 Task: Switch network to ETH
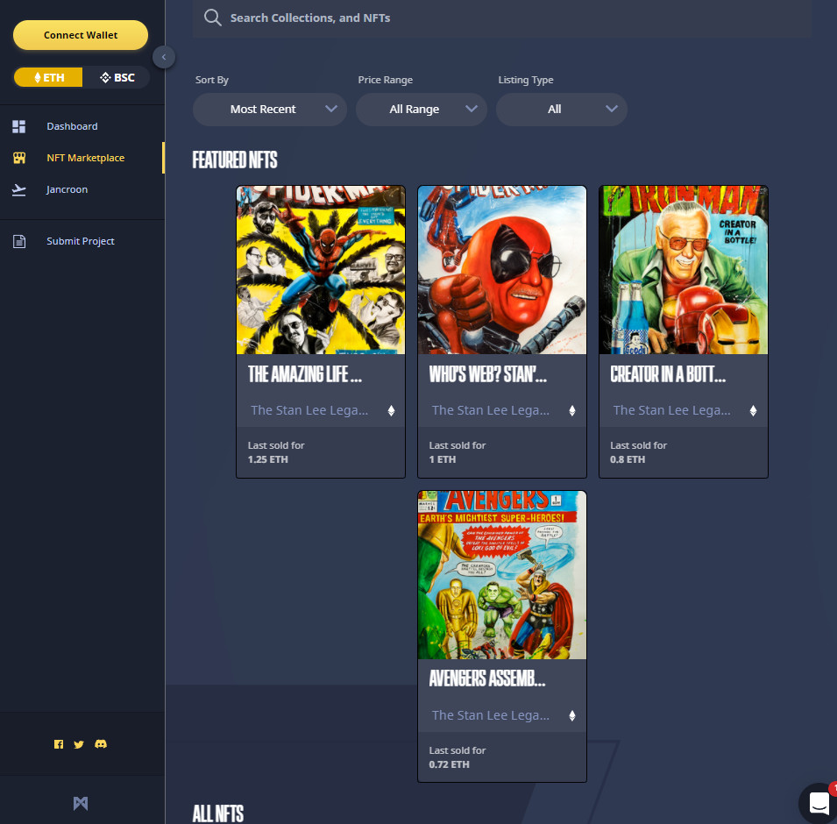point(48,77)
